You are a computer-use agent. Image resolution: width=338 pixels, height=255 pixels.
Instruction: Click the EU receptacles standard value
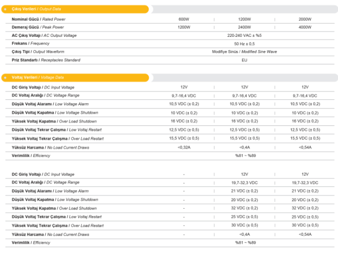point(244,60)
